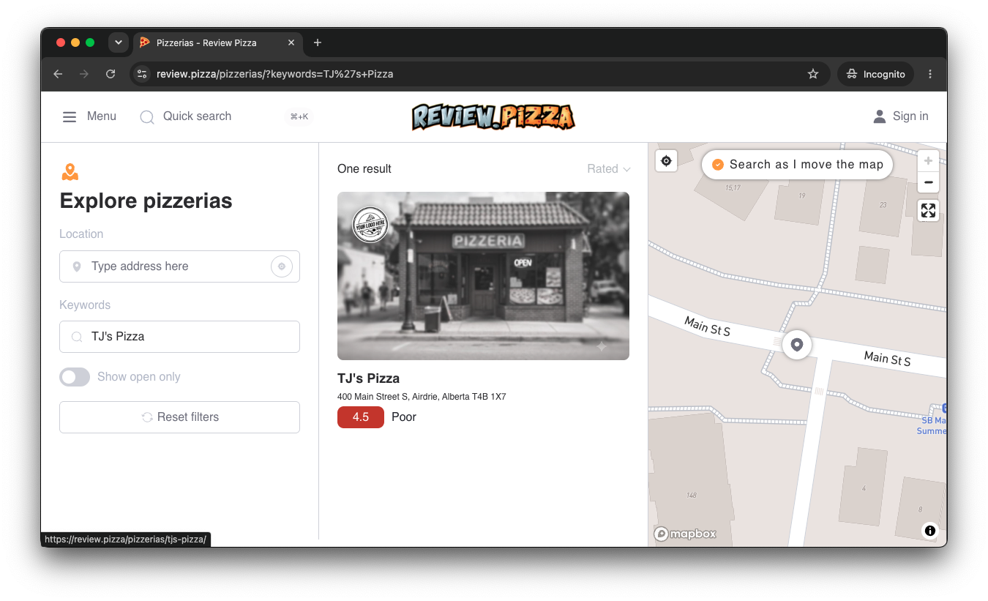Open a new browser tab

pos(318,42)
